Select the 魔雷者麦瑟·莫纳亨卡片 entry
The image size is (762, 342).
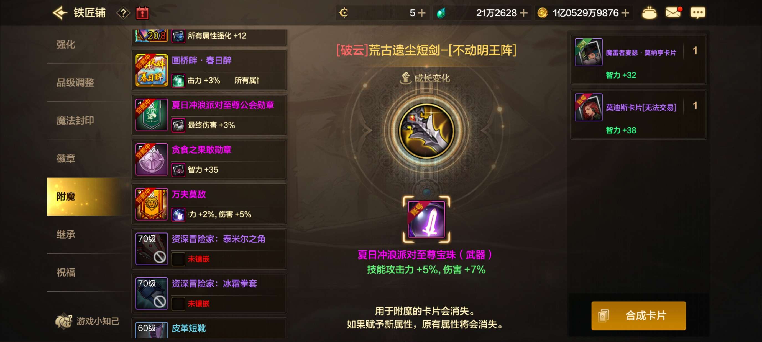click(639, 59)
